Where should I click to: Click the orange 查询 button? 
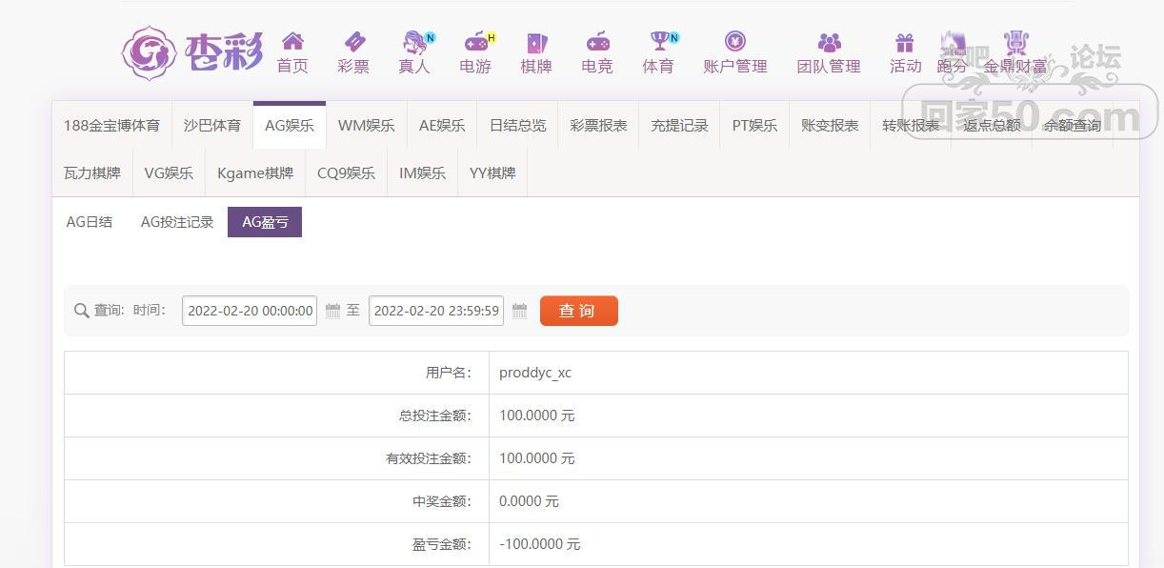[x=579, y=311]
